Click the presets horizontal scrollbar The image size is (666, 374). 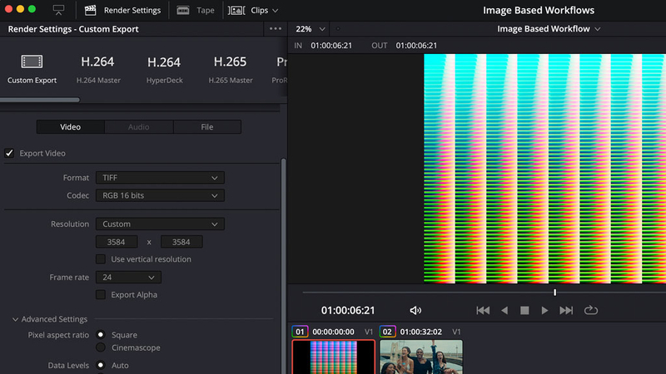click(39, 100)
